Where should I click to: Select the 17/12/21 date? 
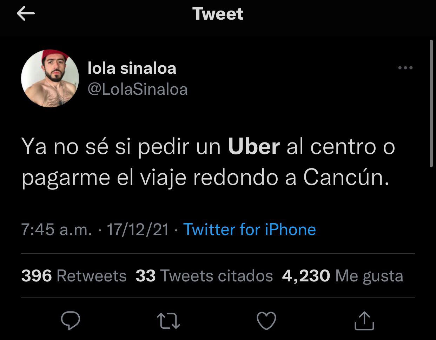138,230
